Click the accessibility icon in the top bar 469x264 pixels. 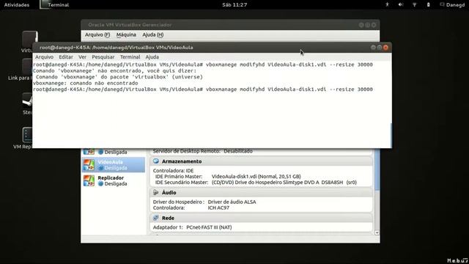387,4
